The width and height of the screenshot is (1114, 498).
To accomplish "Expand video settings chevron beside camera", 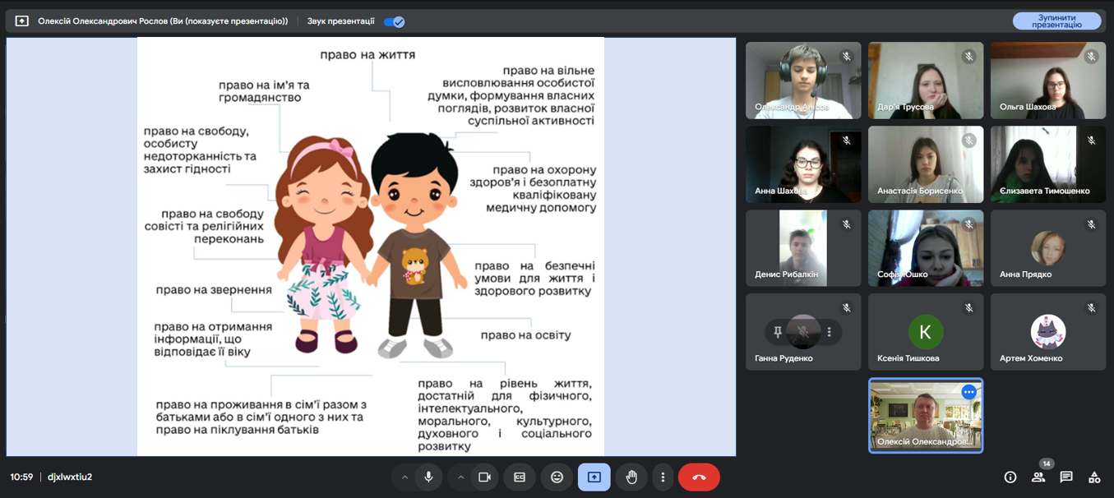I will 460,477.
